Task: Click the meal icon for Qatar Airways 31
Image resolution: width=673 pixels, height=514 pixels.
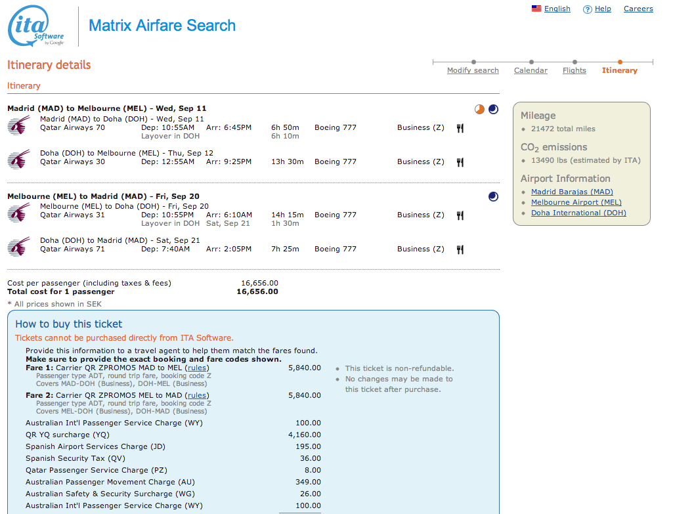Action: 460,215
